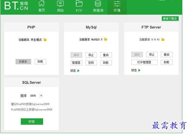Click the 当前版本 MySQL5.5 text
The height and width of the screenshot is (135, 189).
click(x=91, y=39)
